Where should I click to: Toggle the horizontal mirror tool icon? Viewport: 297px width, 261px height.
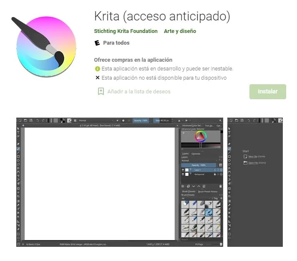(x=179, y=120)
